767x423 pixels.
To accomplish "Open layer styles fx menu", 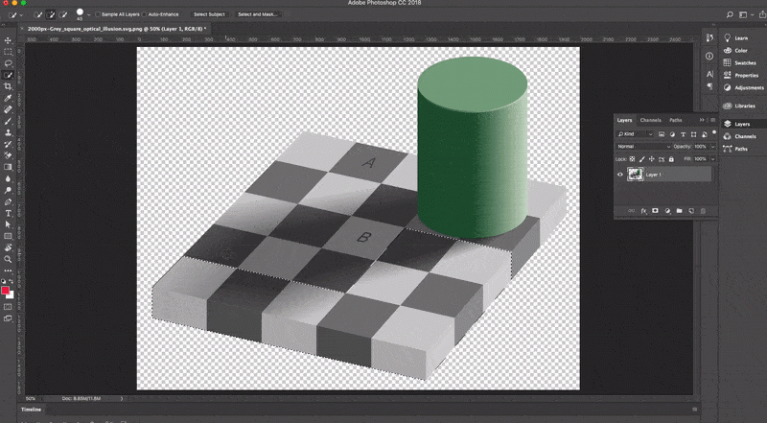I will tap(643, 210).
